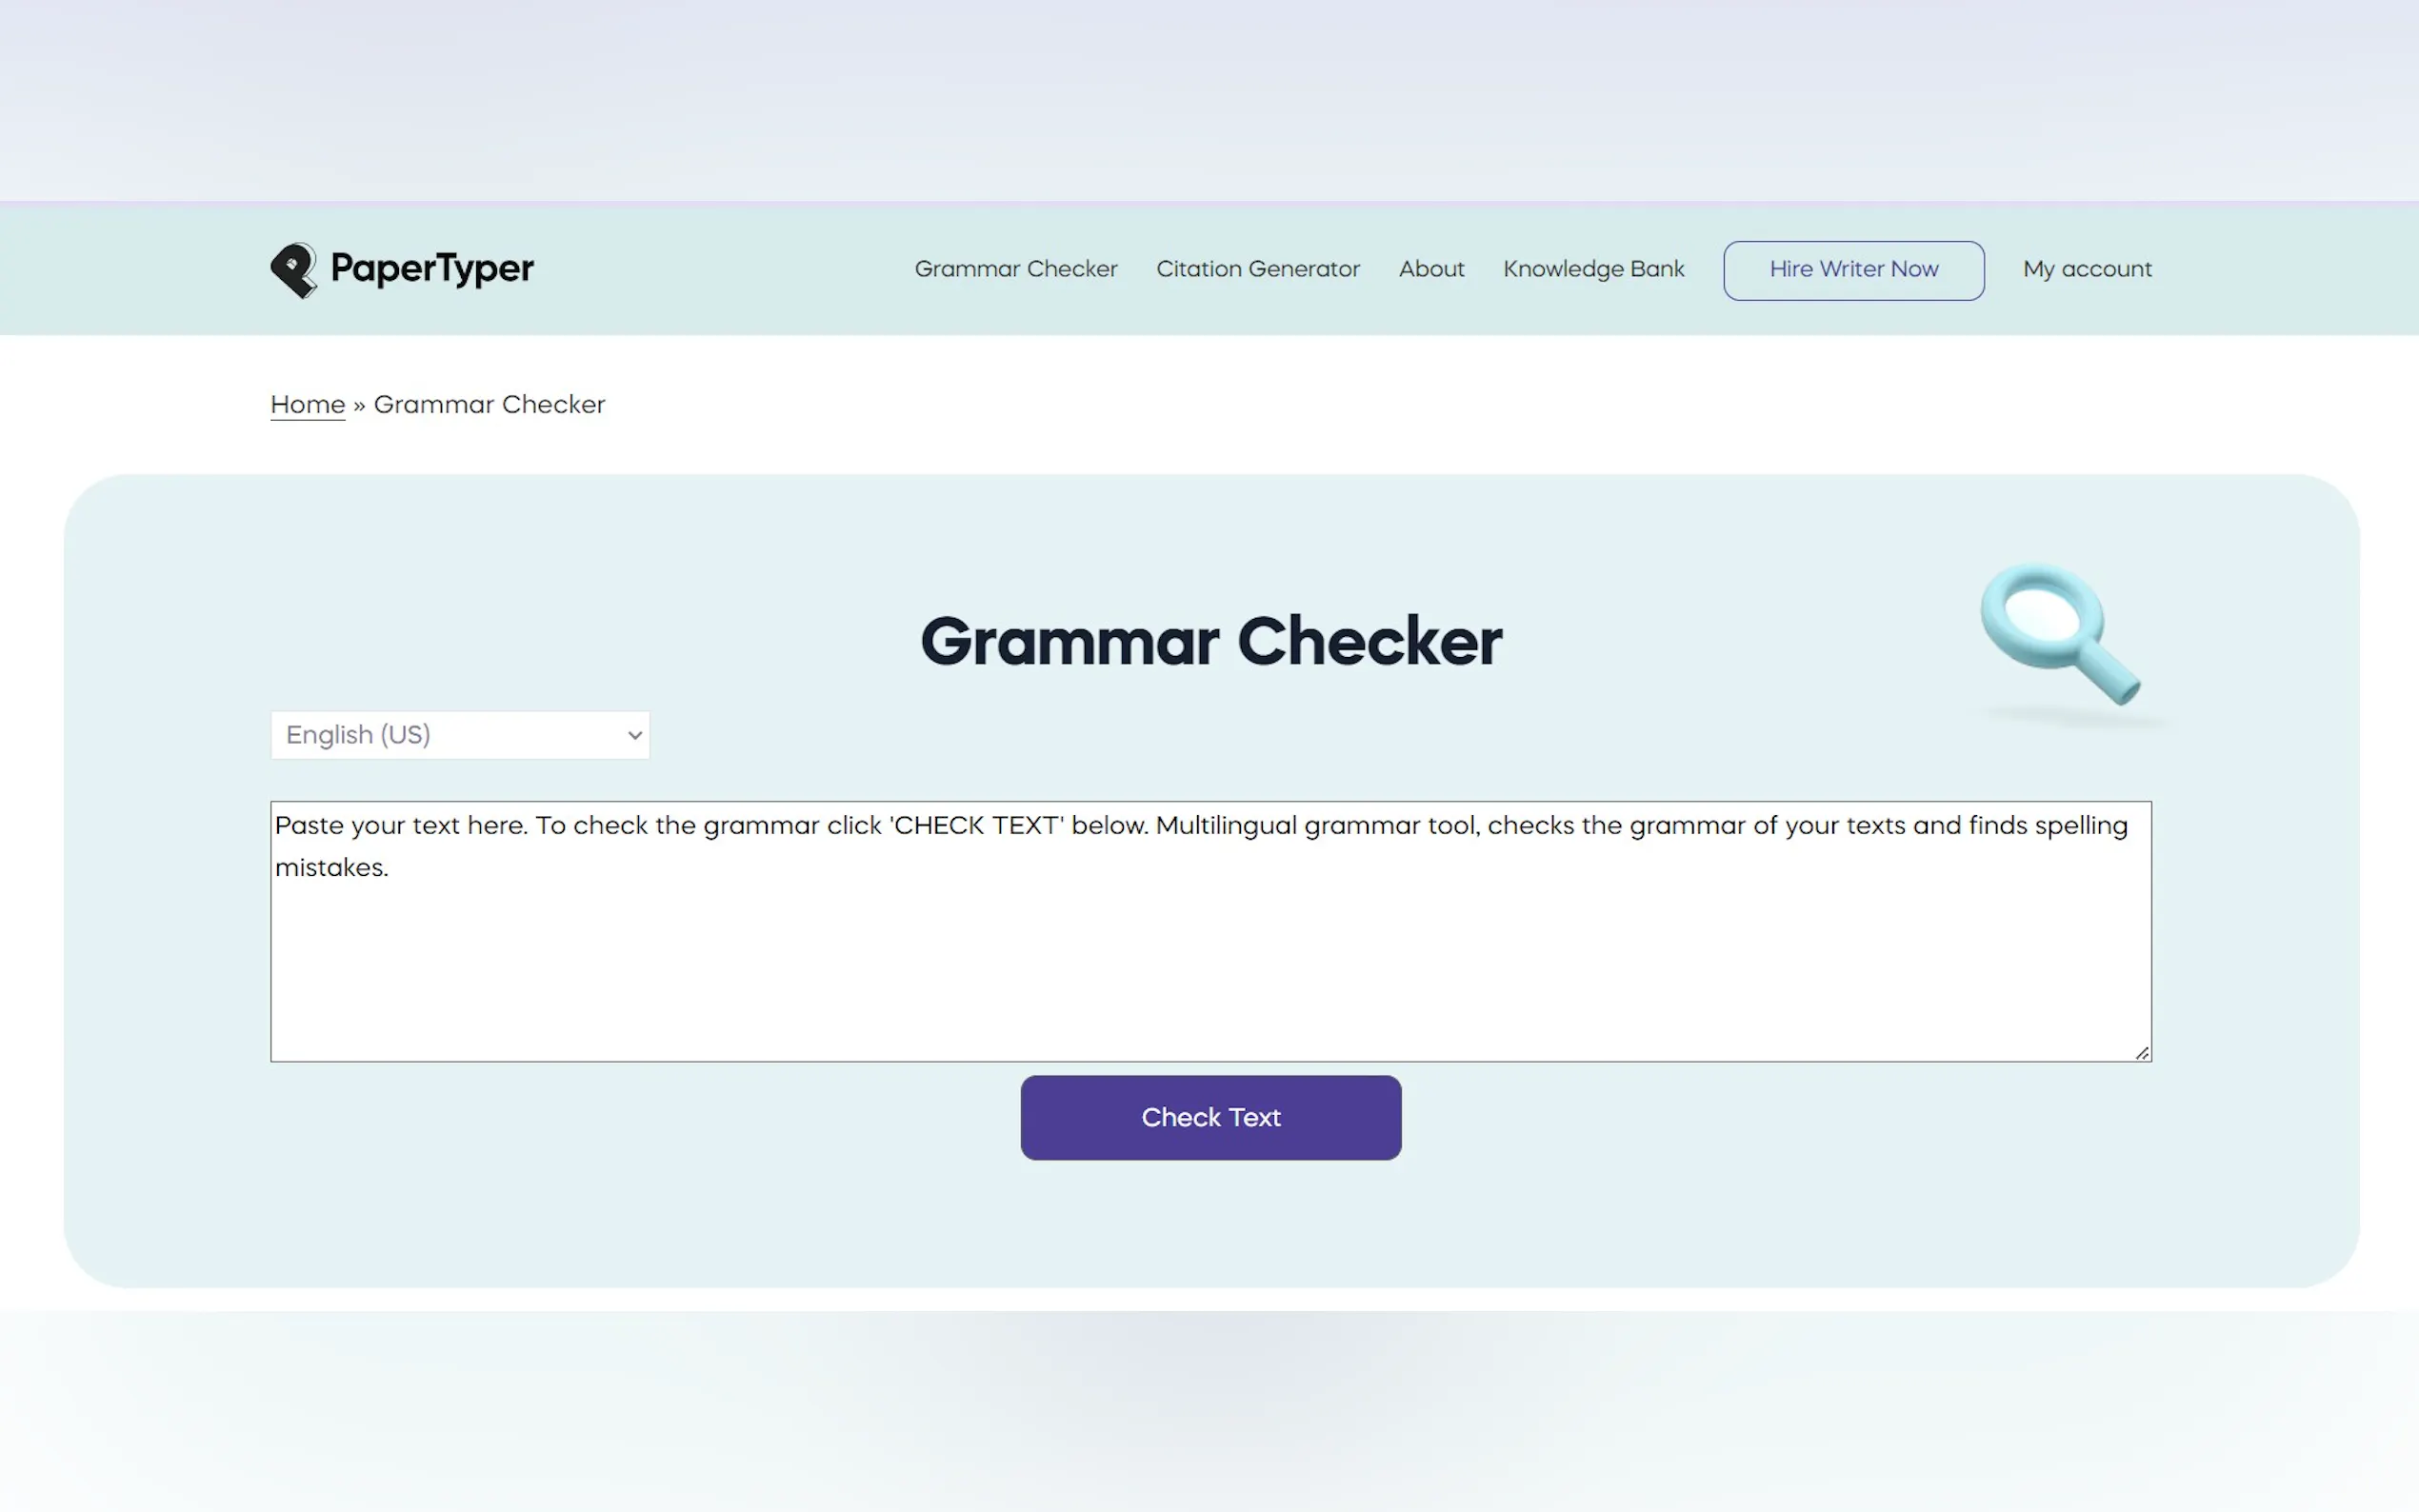Image resolution: width=2419 pixels, height=1512 pixels.
Task: Click the 'CHECK TEXT' phrase in textarea
Action: coord(977,826)
